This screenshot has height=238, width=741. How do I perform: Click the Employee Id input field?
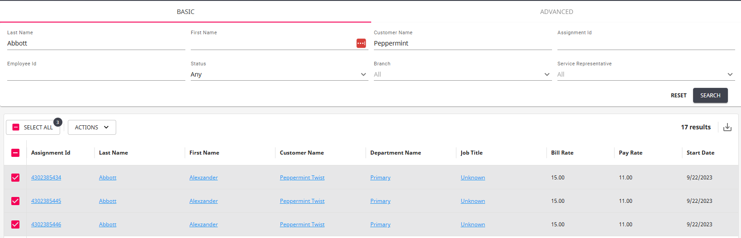click(x=96, y=74)
